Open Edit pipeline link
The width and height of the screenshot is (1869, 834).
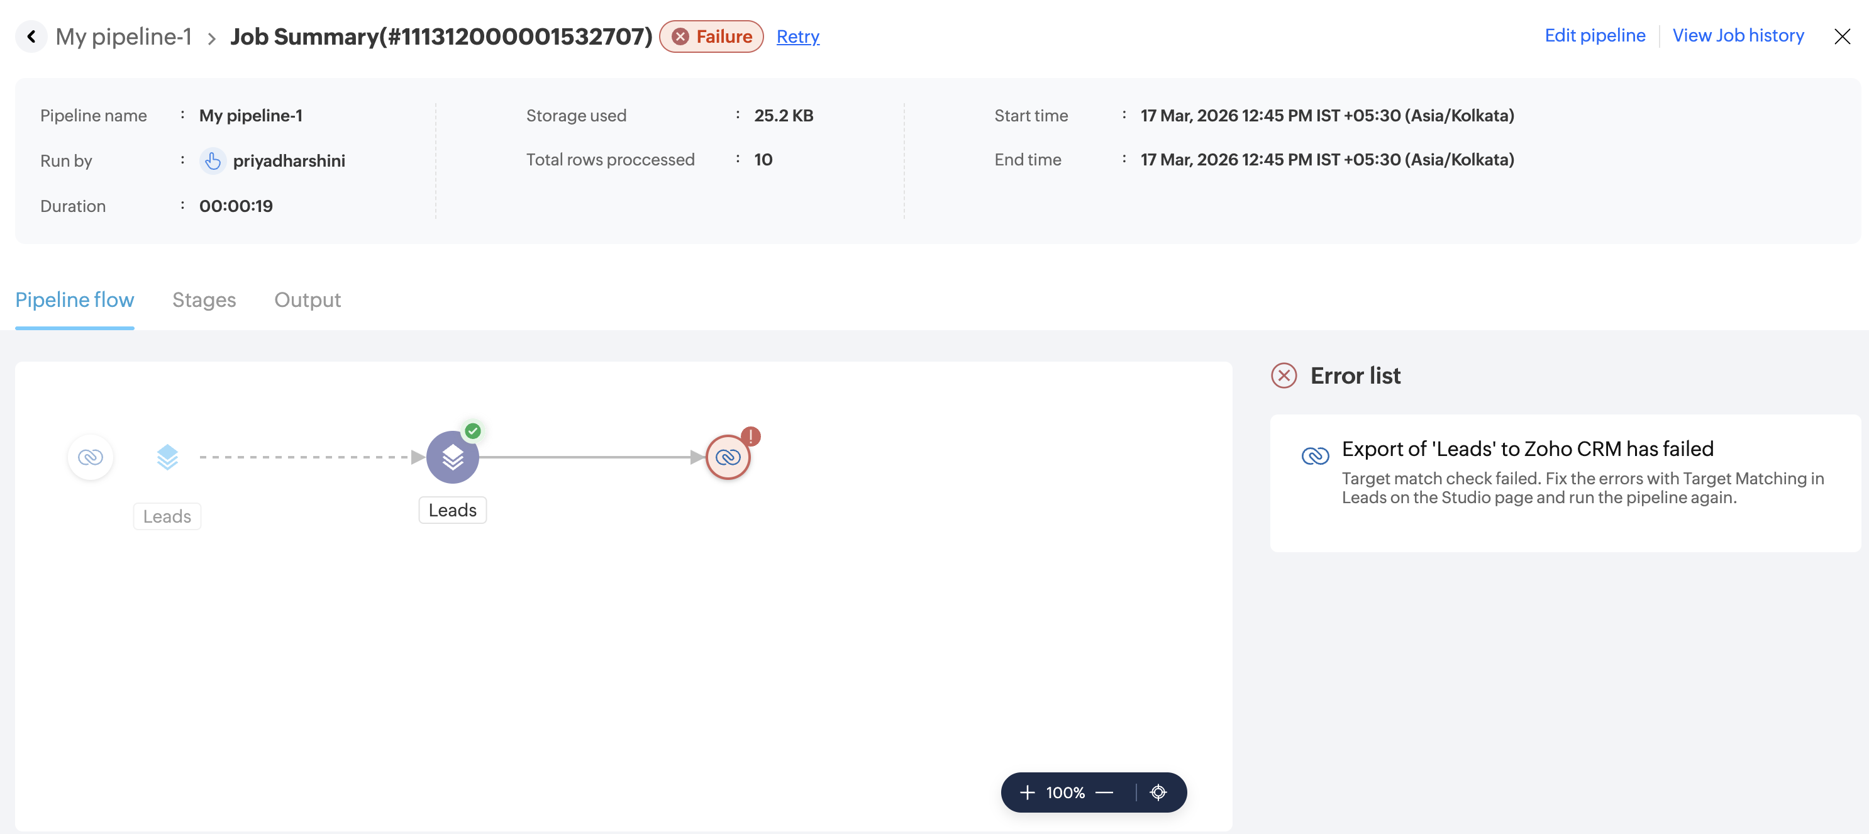point(1594,36)
